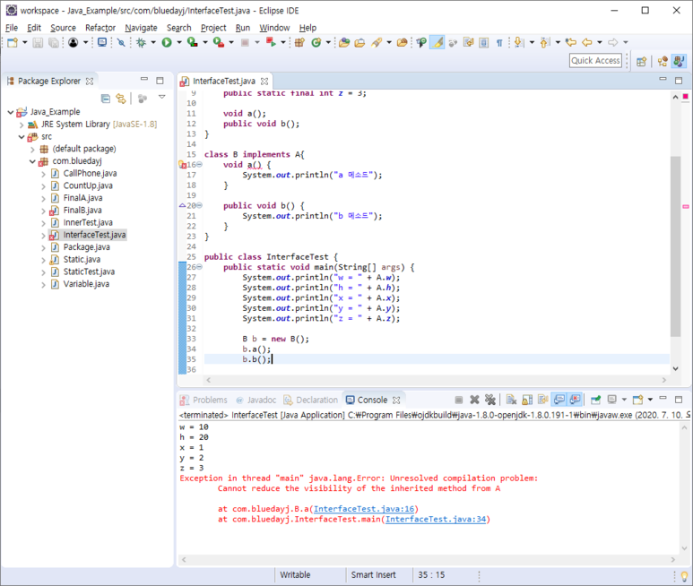Click Clear Console icon
Image resolution: width=693 pixels, height=586 pixels.
pos(511,400)
